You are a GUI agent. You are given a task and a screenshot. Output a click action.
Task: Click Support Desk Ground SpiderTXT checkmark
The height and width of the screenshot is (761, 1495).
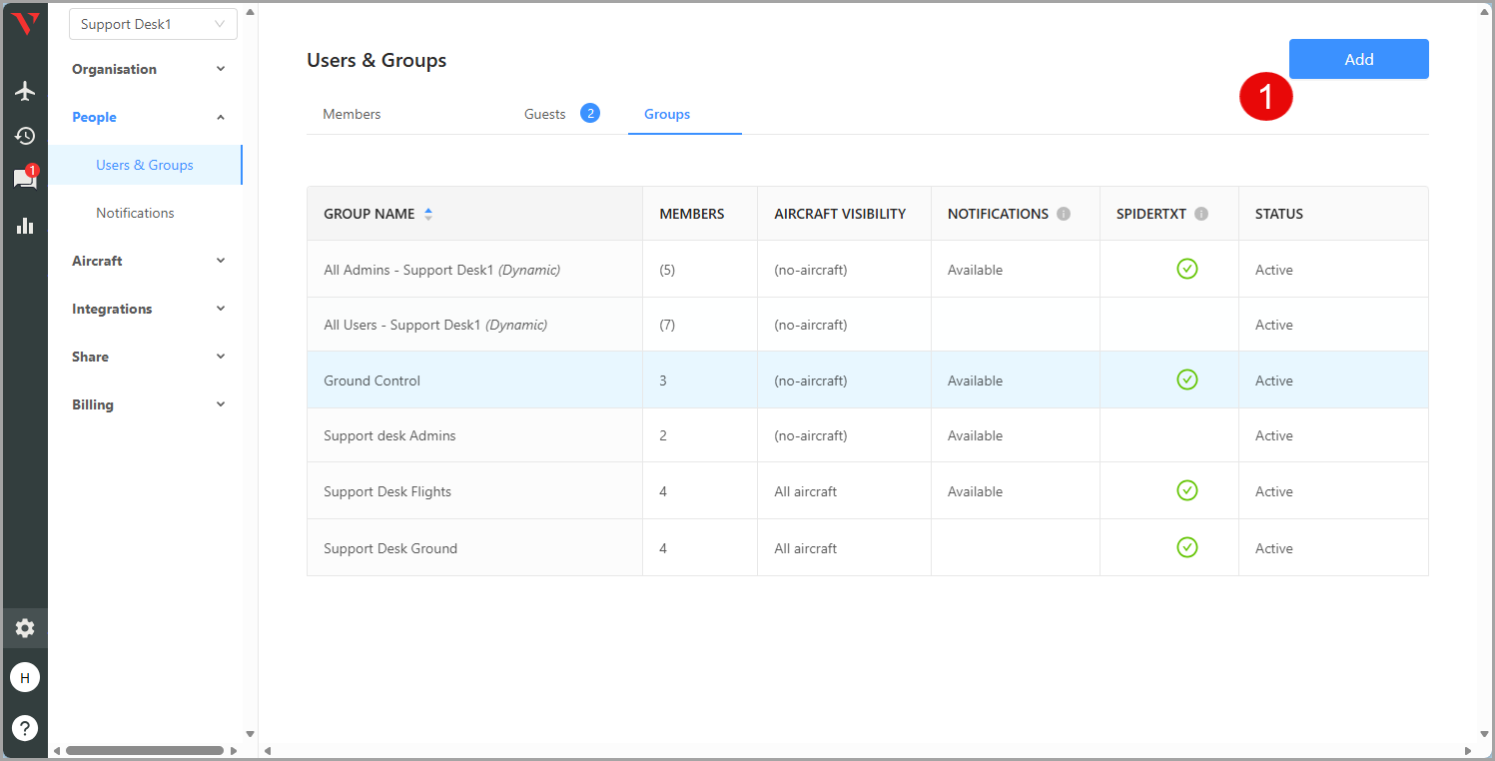tap(1186, 547)
